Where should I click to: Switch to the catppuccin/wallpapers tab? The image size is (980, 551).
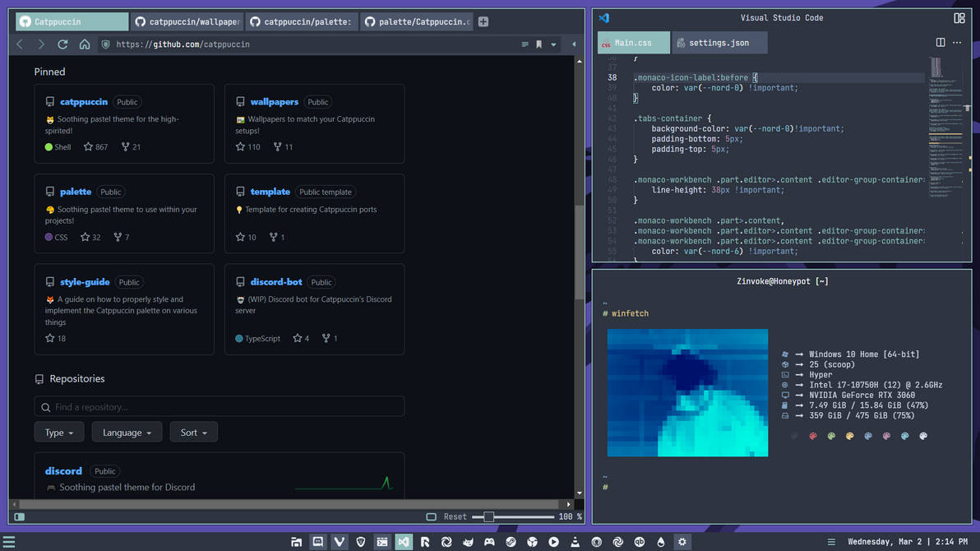[x=187, y=22]
